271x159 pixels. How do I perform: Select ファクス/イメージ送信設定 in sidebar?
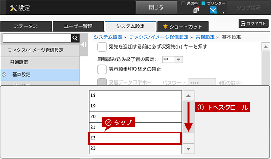pyautogui.click(x=40, y=50)
